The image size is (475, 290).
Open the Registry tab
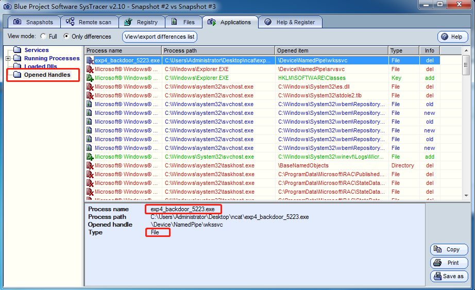coord(142,22)
